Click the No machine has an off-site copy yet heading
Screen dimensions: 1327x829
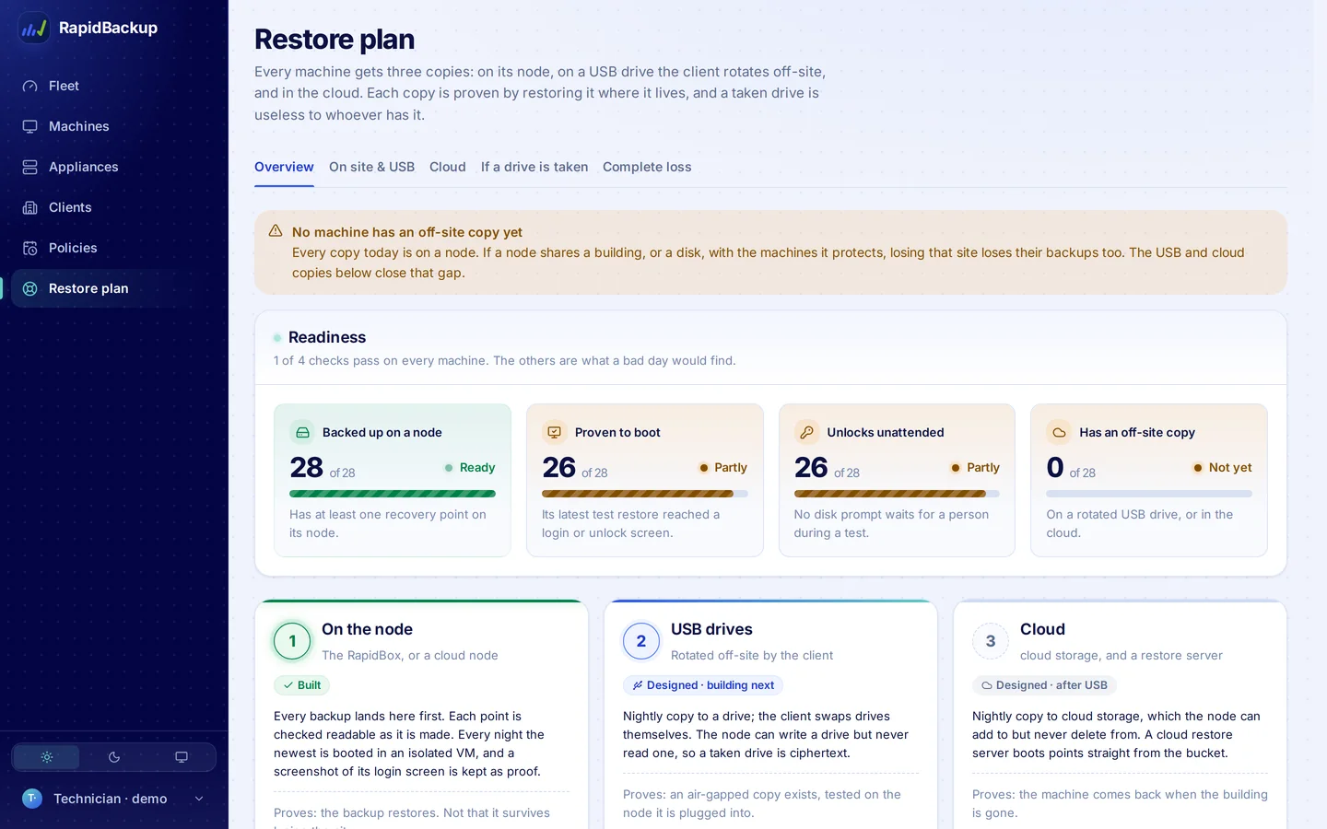407,232
